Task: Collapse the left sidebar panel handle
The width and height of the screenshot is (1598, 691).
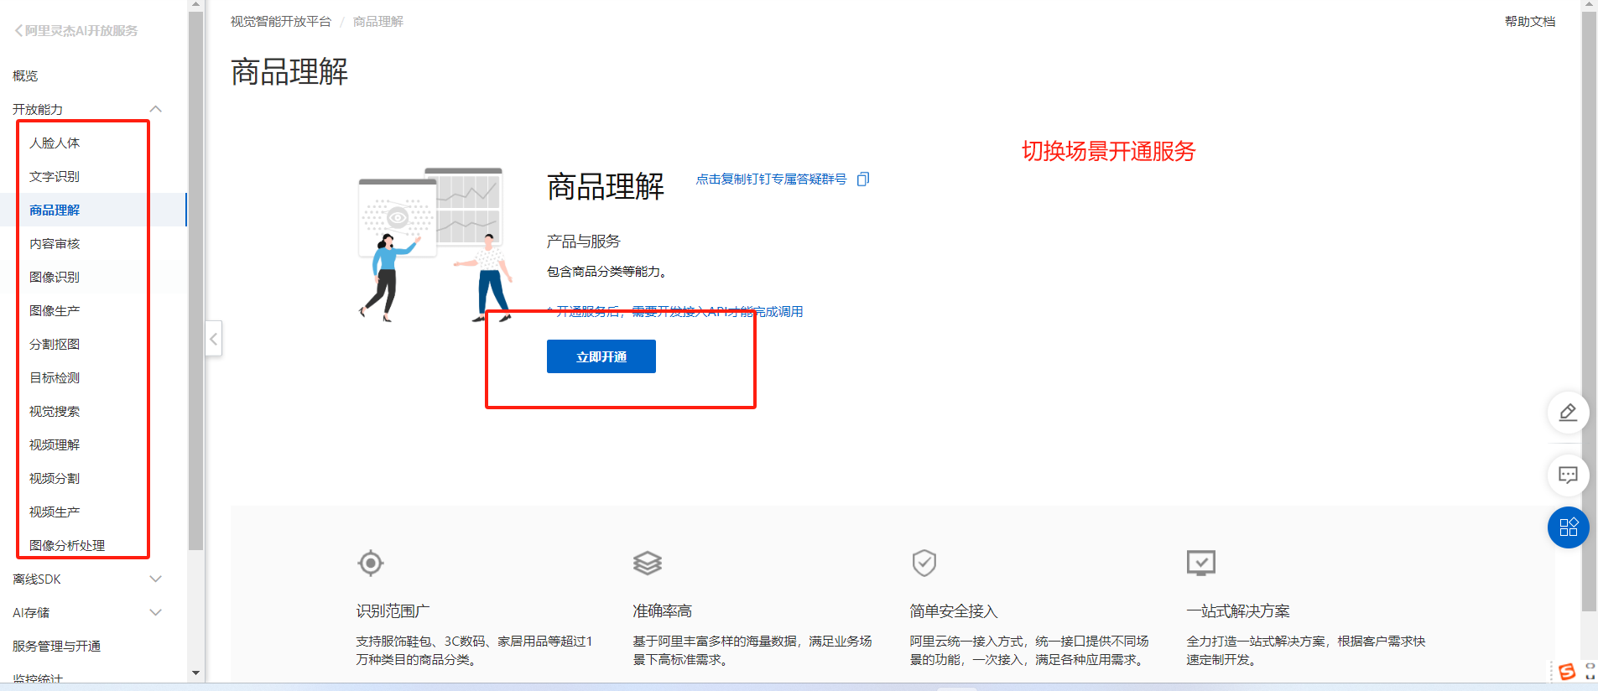Action: [x=214, y=339]
